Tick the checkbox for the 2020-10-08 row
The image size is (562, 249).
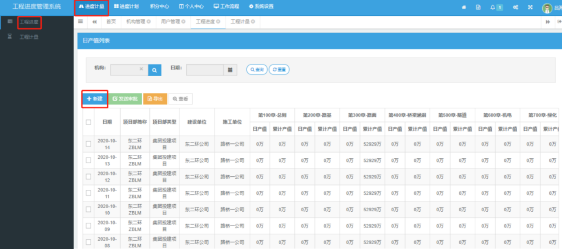88,242
